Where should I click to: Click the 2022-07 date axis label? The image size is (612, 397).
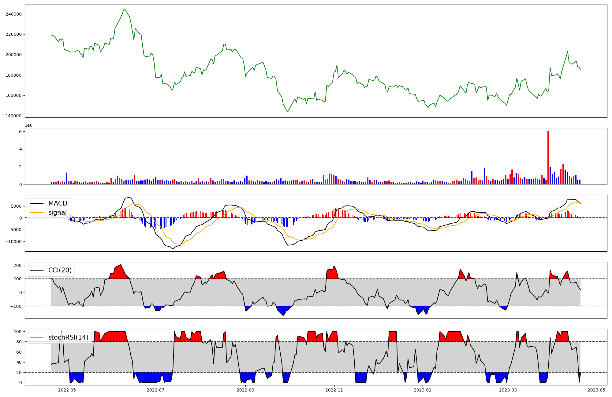(x=156, y=390)
